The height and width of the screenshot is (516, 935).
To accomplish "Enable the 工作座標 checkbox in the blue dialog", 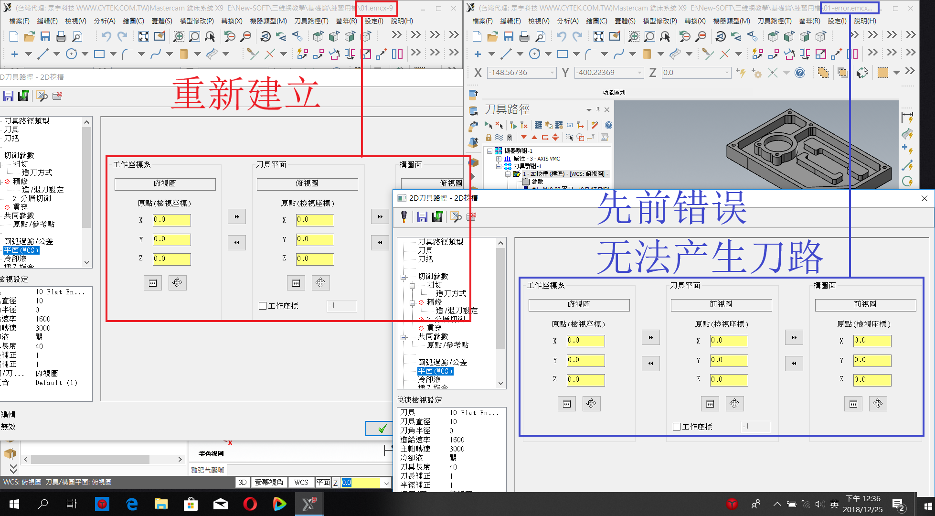I will tap(676, 427).
